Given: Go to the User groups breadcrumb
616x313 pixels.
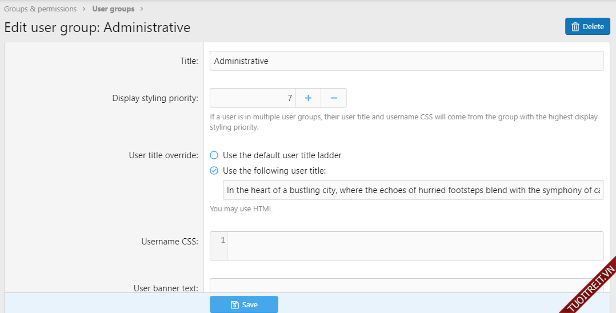Looking at the screenshot, I should click(x=113, y=9).
